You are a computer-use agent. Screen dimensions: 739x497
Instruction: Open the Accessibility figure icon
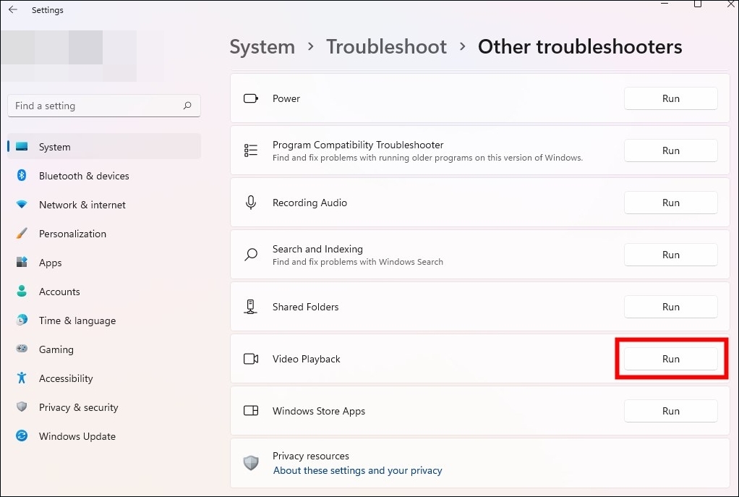click(x=22, y=378)
